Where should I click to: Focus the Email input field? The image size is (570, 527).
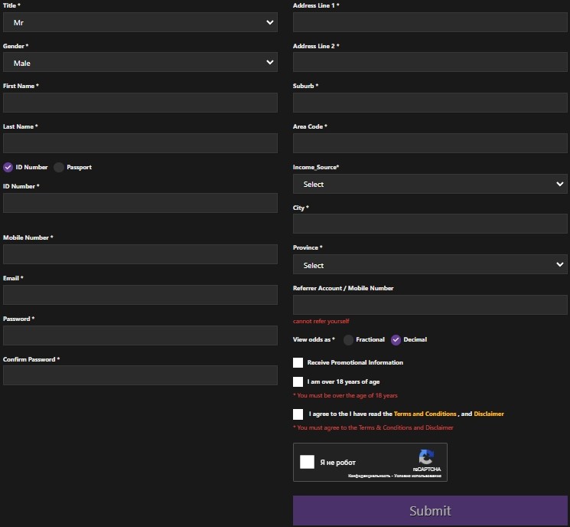pyautogui.click(x=140, y=295)
